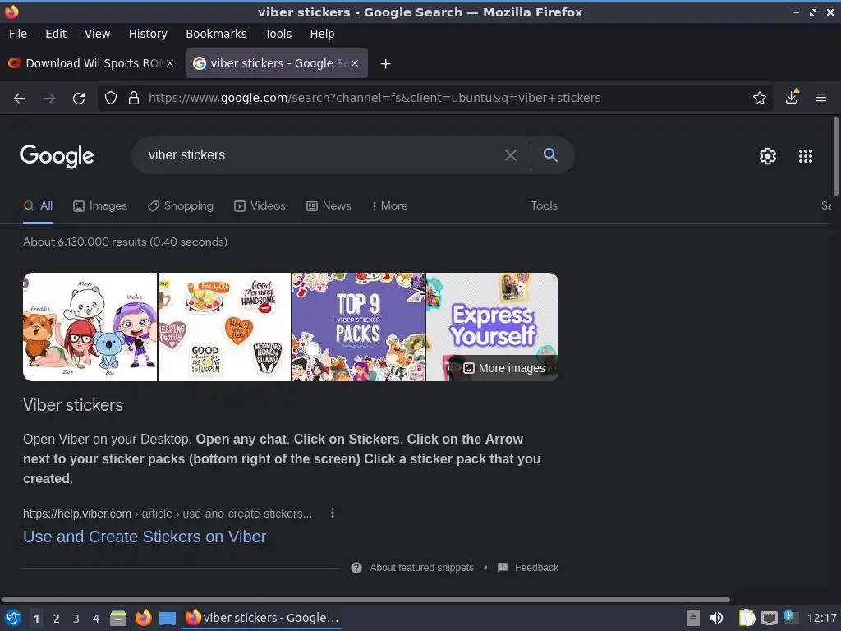The image size is (841, 631).
Task: Switch to workspace 2 in the taskbar
Action: pyautogui.click(x=57, y=619)
